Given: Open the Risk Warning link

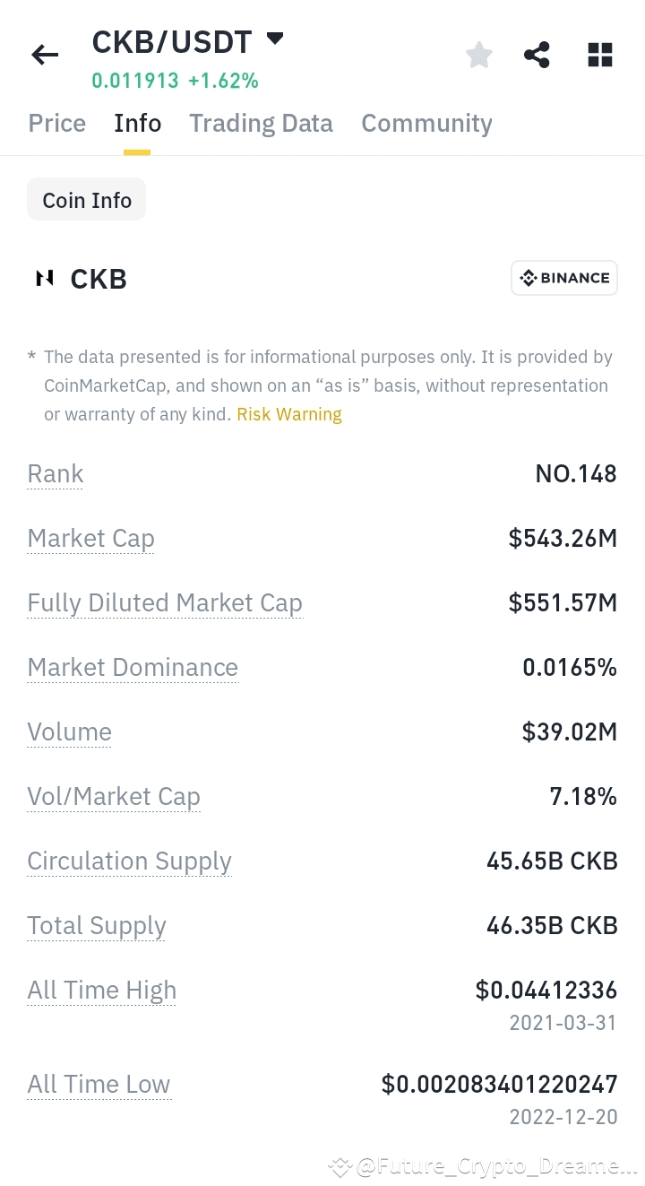Looking at the screenshot, I should pyautogui.click(x=289, y=414).
